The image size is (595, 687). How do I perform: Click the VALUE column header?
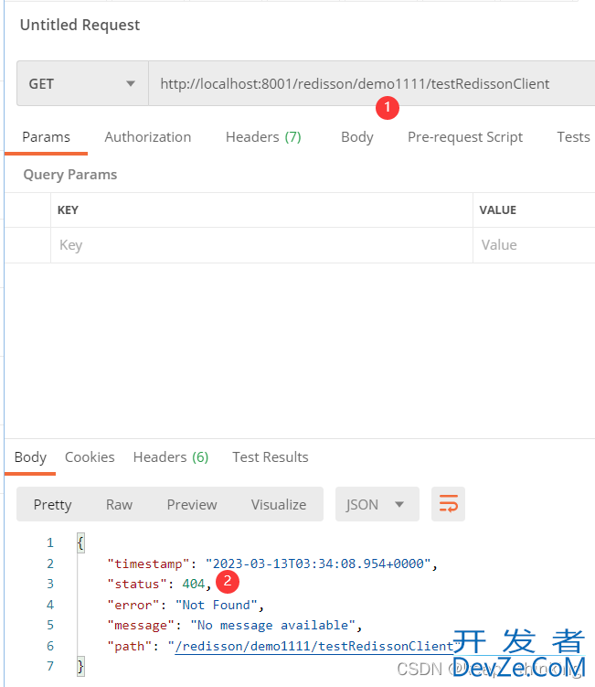coord(498,210)
